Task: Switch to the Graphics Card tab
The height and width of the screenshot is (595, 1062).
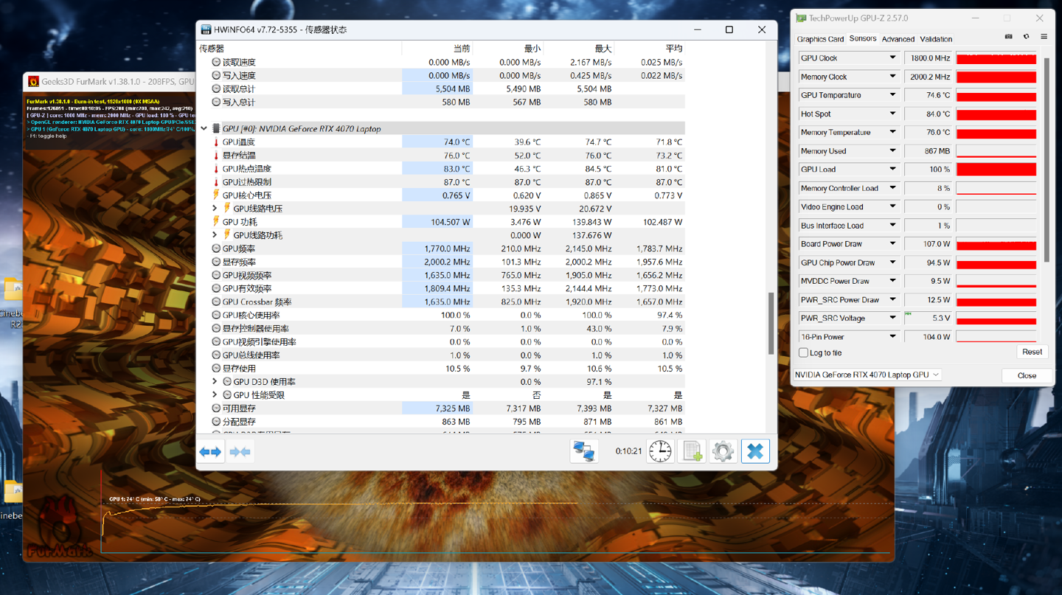Action: [x=820, y=39]
